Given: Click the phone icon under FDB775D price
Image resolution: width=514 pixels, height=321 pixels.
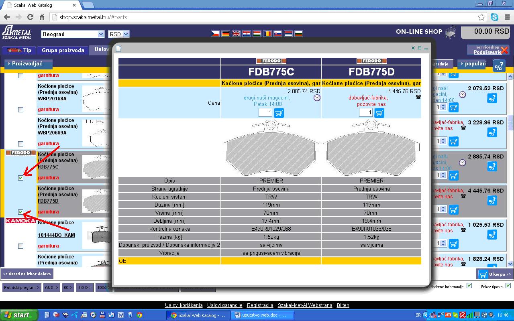Looking at the screenshot, I should pos(418,97).
